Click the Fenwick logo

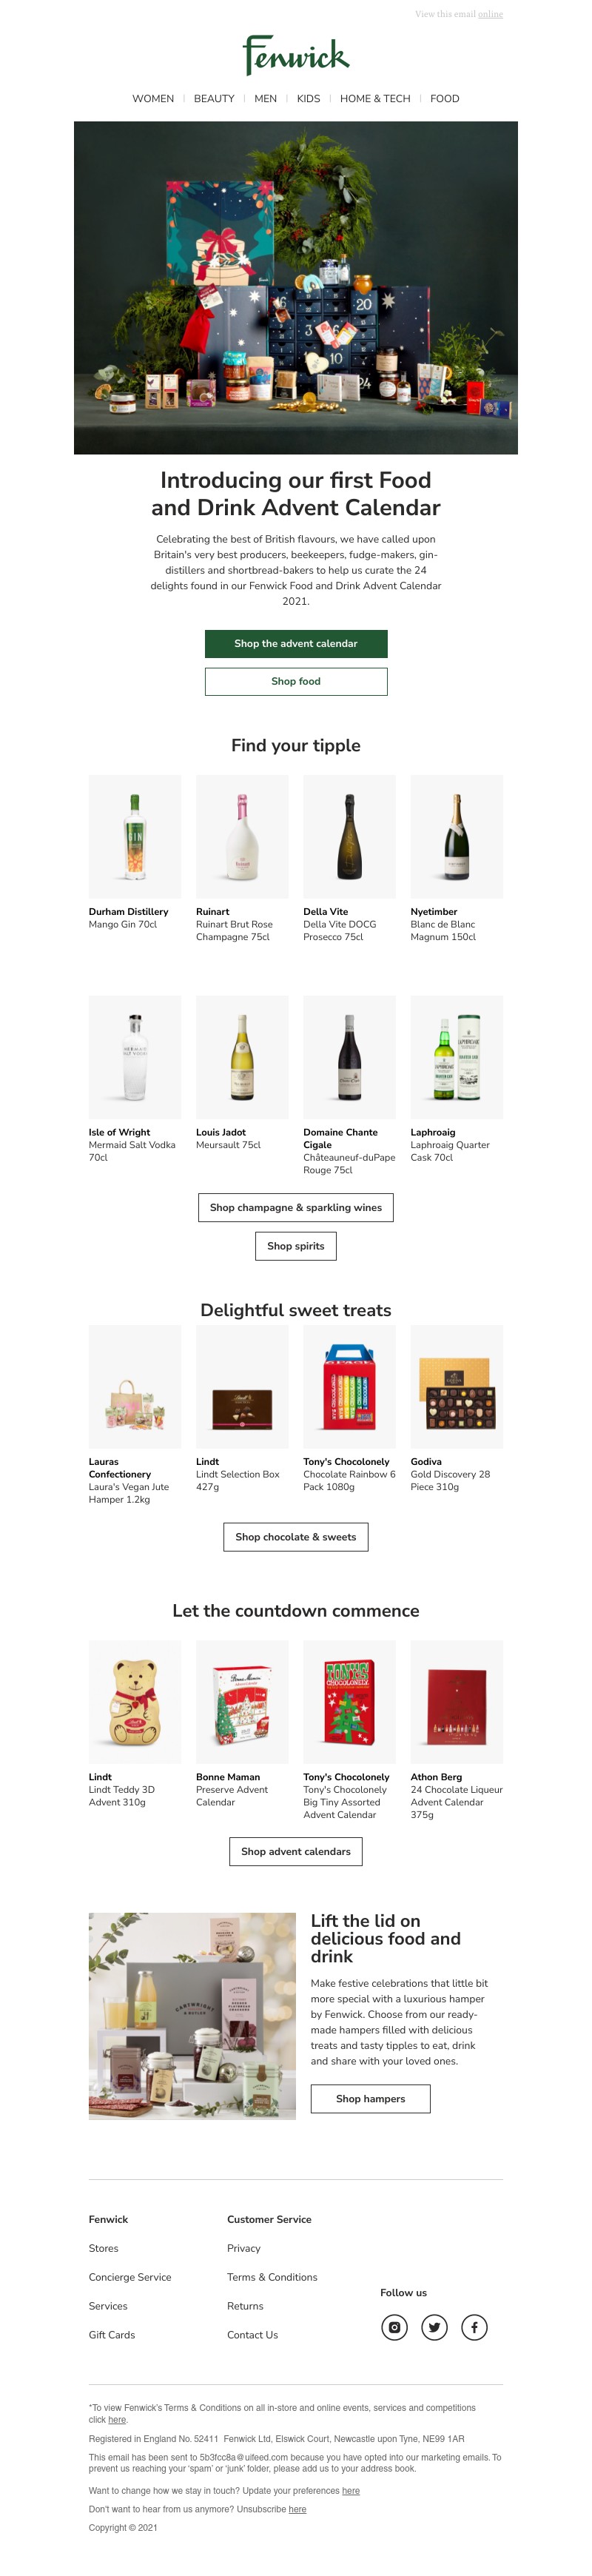296,55
